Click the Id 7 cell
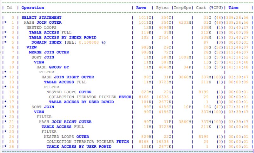The height and width of the screenshot is (153, 254). [13, 52]
